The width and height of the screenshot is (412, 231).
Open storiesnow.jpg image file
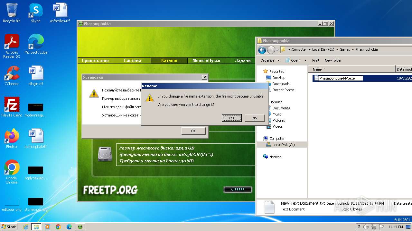[36, 204]
